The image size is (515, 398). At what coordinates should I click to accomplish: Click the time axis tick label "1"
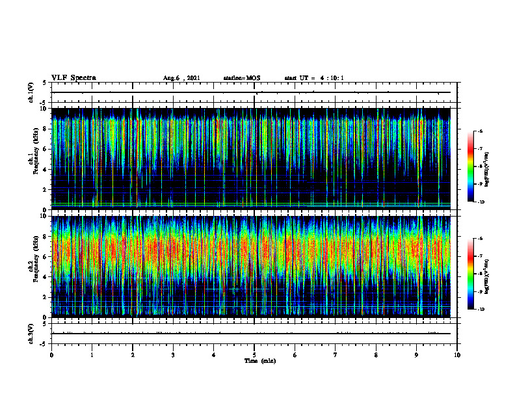tap(92, 355)
